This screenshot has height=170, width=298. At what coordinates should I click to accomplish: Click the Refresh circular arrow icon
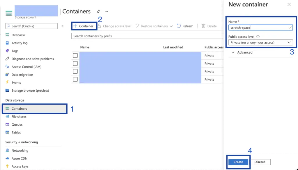point(178,26)
